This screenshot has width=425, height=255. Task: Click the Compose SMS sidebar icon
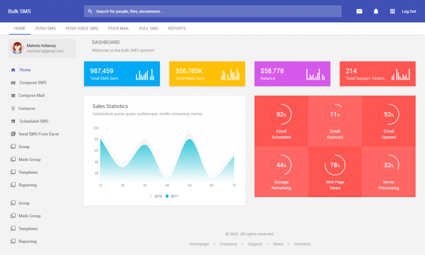[13, 83]
